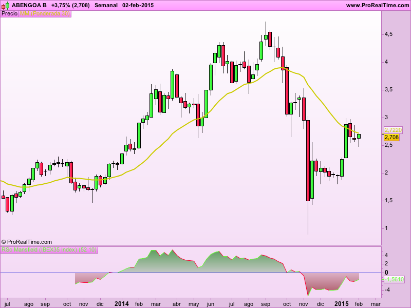Click the sep label next to 2014's ago
The width and height of the screenshot is (411, 308).
[x=266, y=304]
